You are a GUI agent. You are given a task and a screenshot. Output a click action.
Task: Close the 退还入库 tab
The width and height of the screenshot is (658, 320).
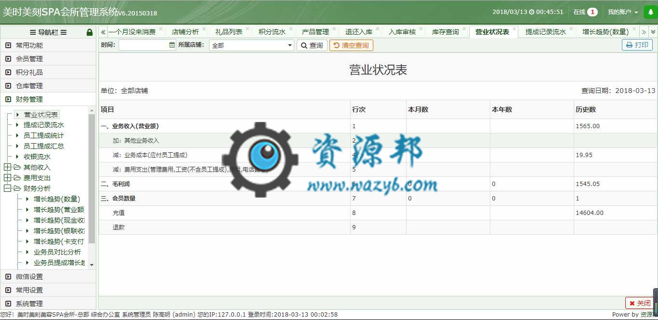pyautogui.click(x=377, y=29)
